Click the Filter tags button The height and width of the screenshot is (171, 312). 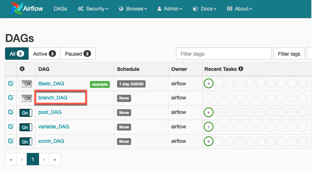click(x=289, y=54)
